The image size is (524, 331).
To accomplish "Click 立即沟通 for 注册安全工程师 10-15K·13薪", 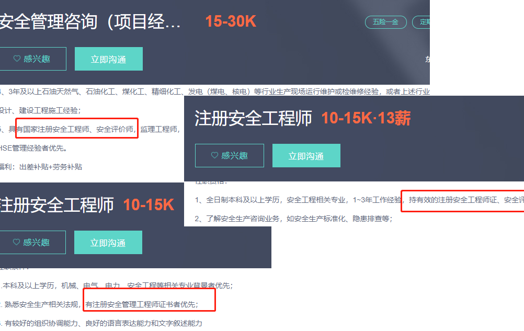I will tap(306, 155).
